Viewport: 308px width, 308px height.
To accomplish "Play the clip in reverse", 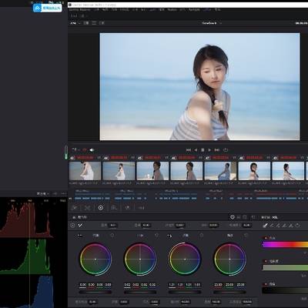I will coord(196,150).
